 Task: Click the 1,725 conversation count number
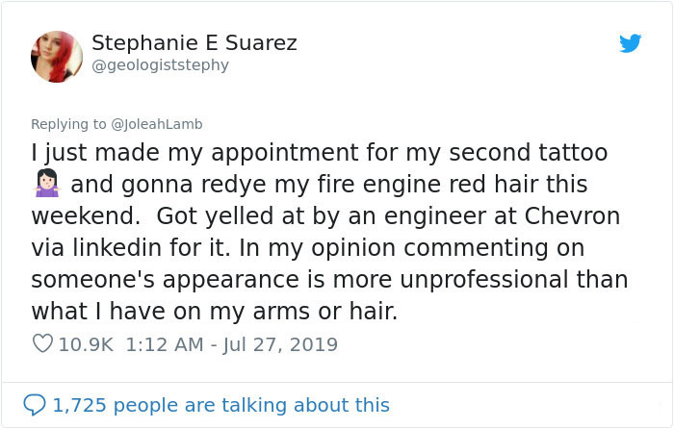point(81,405)
